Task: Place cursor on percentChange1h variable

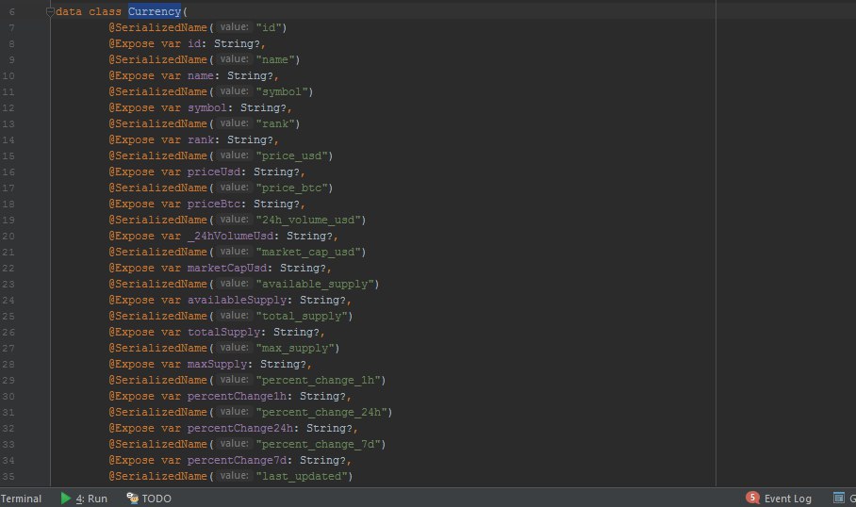Action: pyautogui.click(x=237, y=396)
